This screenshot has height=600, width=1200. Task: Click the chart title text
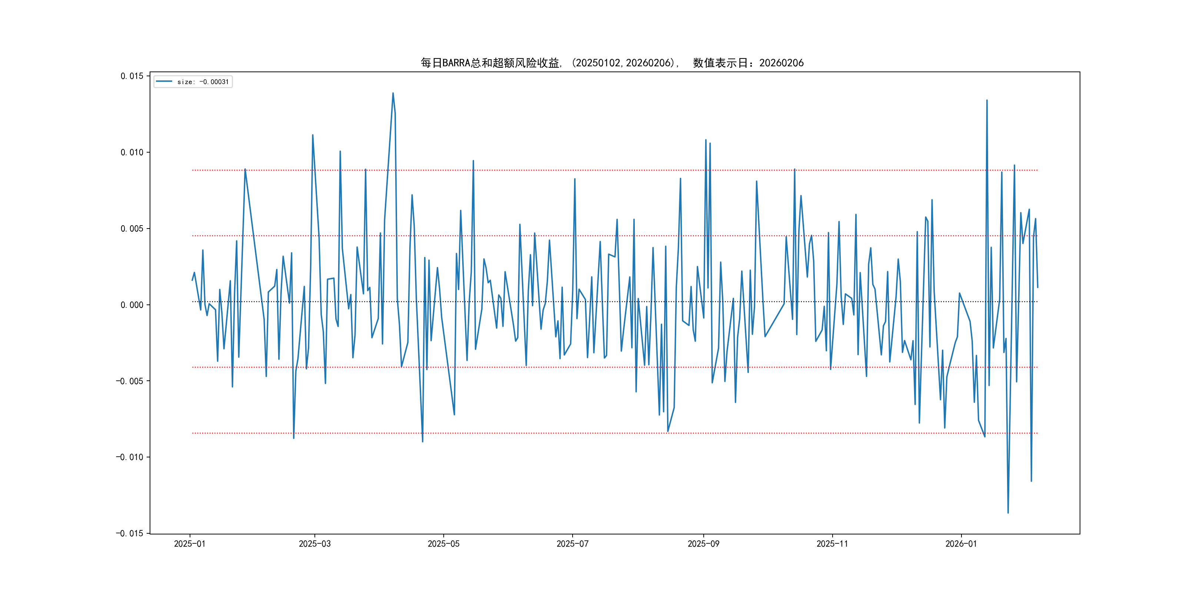pos(611,63)
